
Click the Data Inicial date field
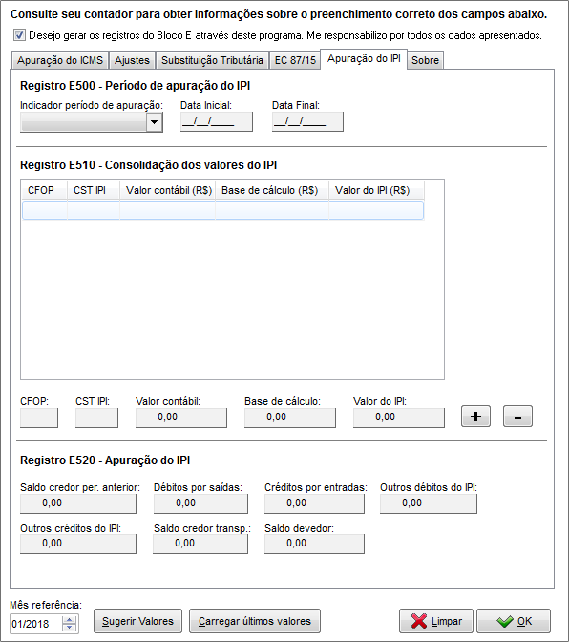217,121
